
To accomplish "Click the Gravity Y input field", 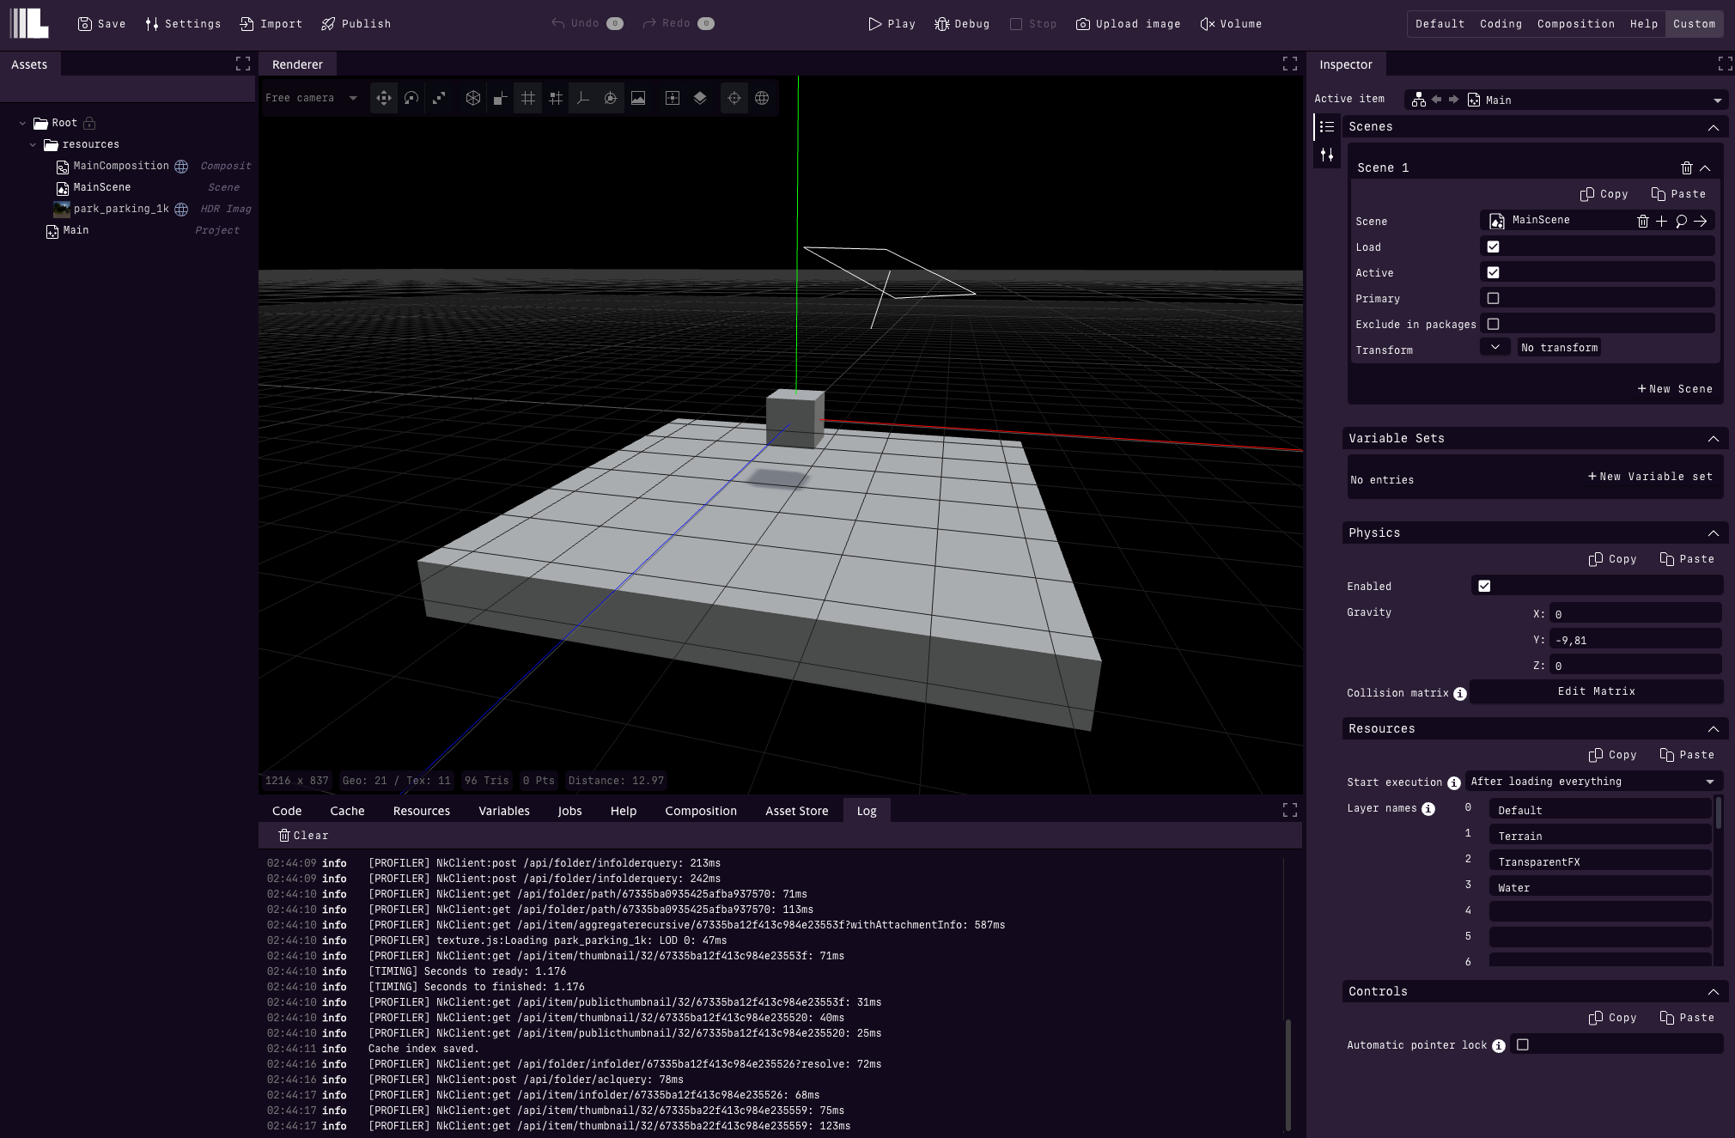I will pyautogui.click(x=1634, y=640).
